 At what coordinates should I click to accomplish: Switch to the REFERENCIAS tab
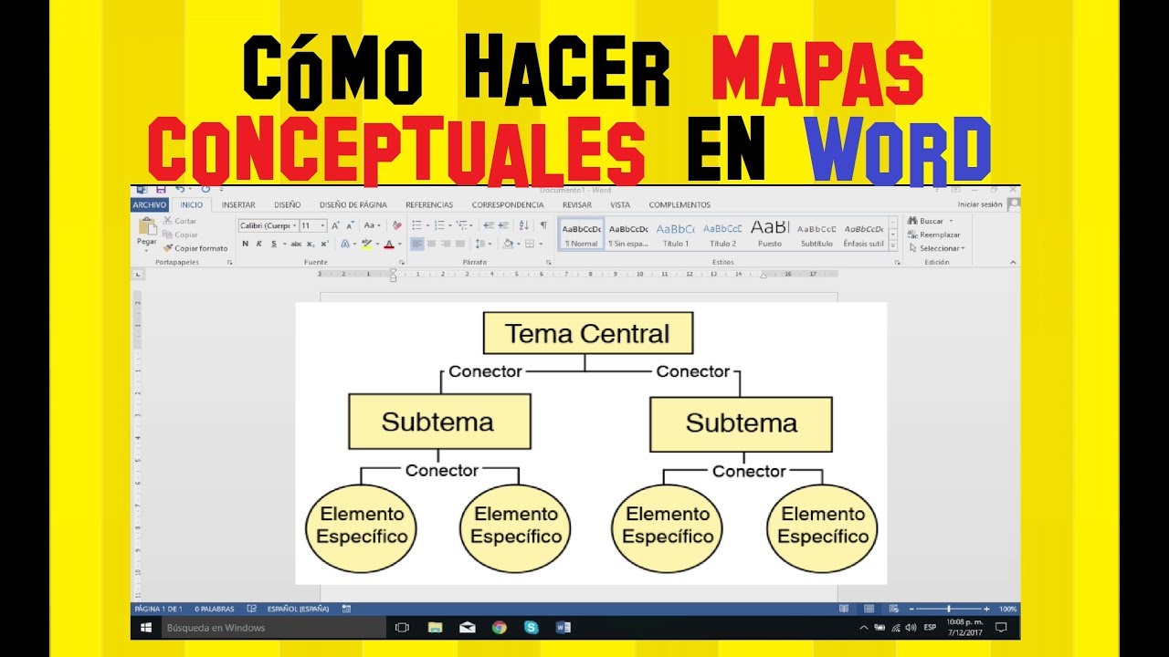429,205
